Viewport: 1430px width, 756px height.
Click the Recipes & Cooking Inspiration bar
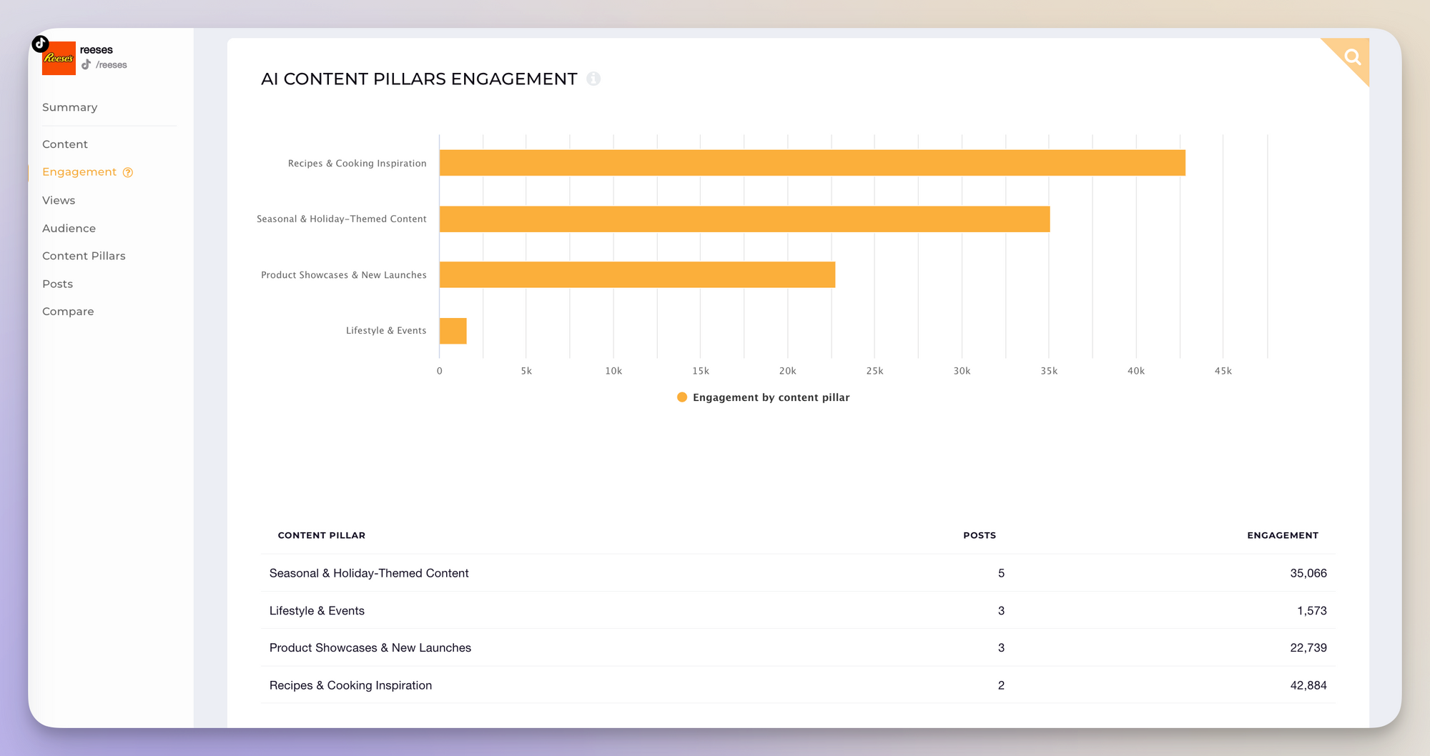(x=812, y=163)
